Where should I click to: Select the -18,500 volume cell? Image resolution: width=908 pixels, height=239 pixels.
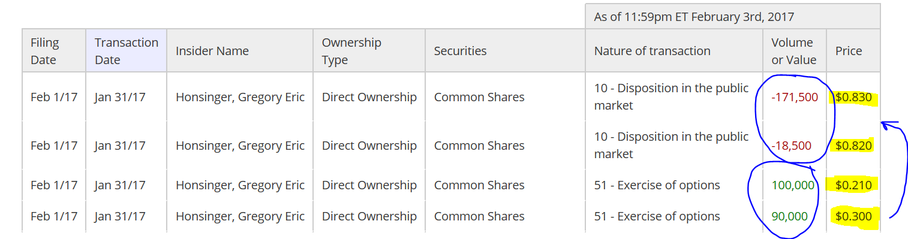(x=794, y=146)
